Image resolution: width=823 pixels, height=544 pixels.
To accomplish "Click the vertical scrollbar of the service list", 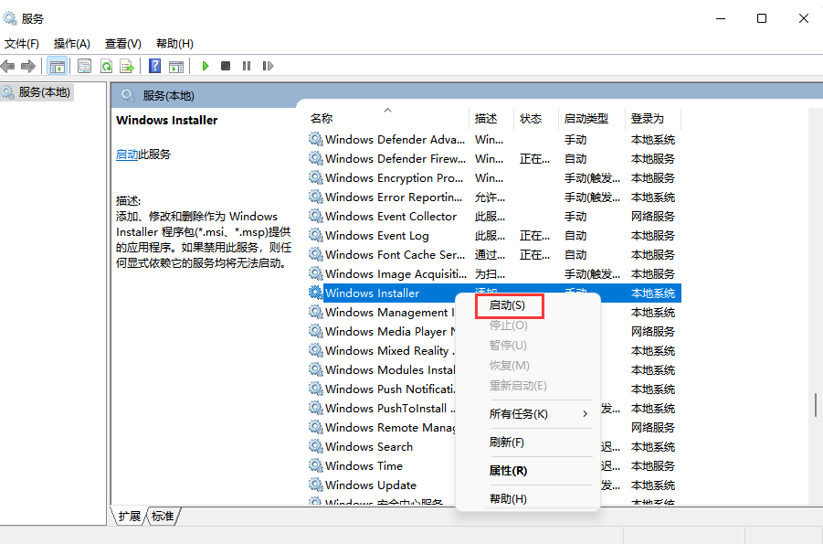I will [x=814, y=402].
